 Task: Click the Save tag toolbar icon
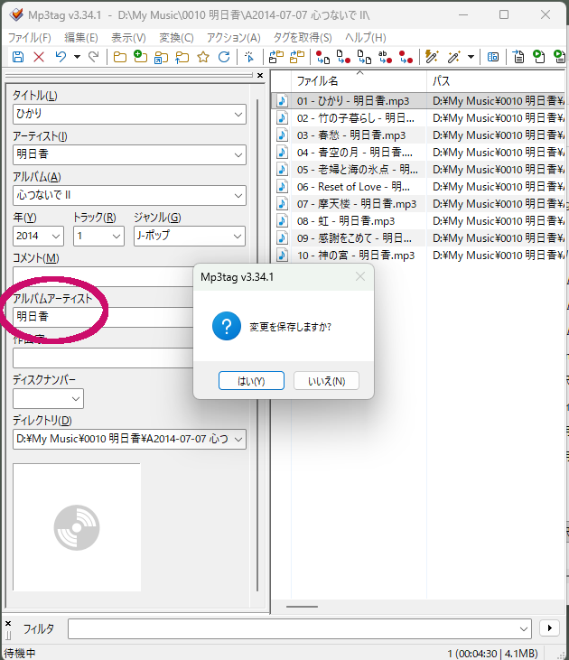click(x=18, y=56)
